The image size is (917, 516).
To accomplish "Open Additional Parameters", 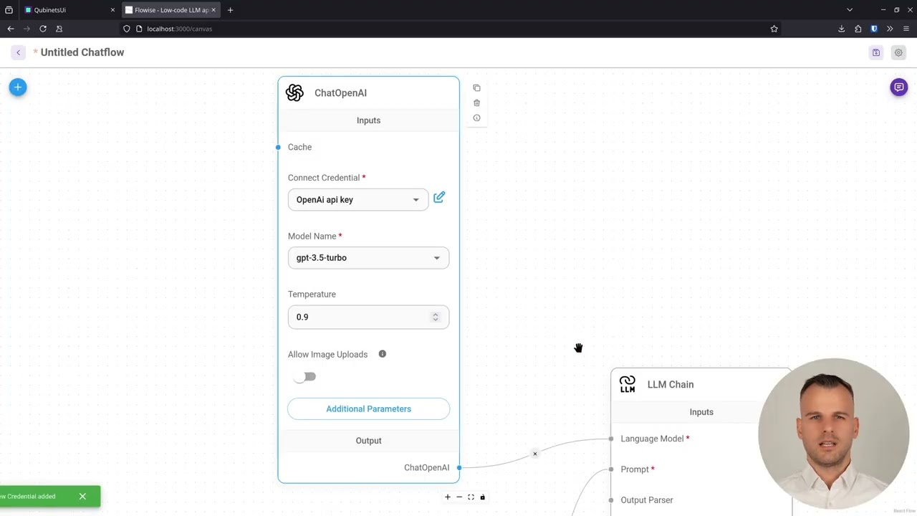I will click(368, 408).
